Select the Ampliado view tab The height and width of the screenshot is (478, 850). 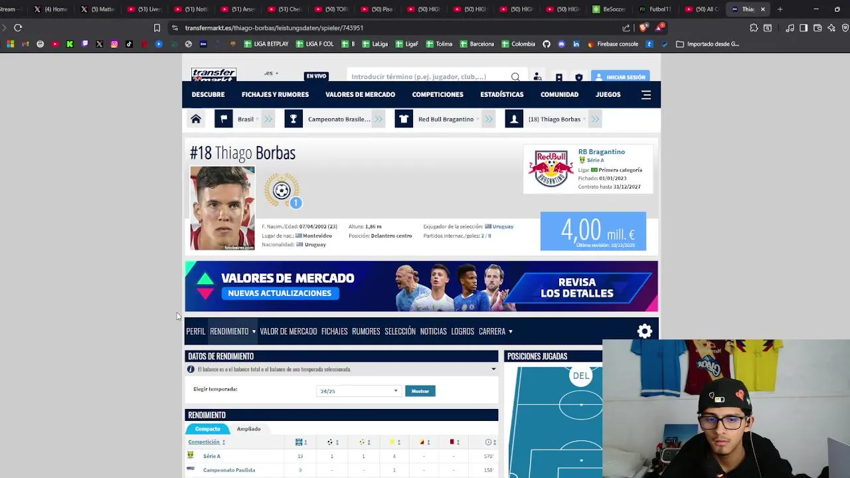pos(249,429)
